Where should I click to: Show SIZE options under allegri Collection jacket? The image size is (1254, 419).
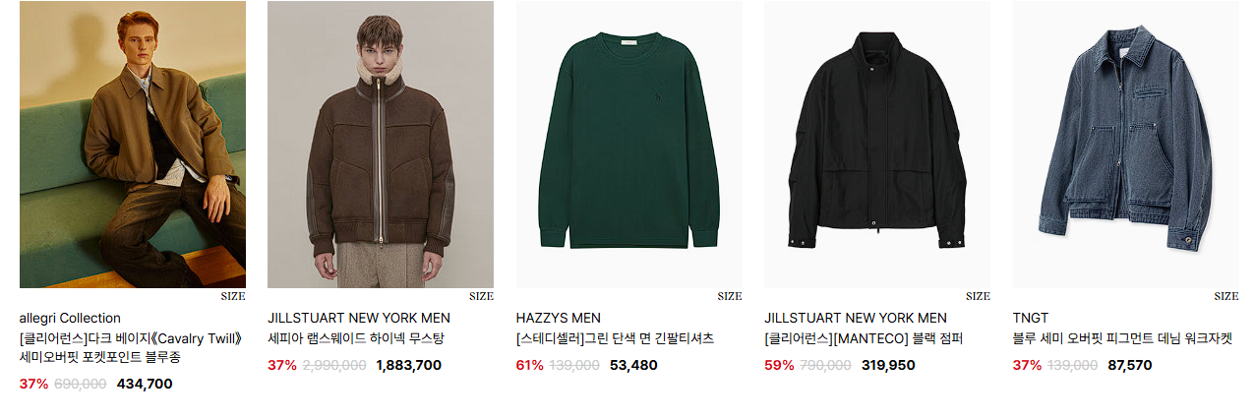(233, 296)
